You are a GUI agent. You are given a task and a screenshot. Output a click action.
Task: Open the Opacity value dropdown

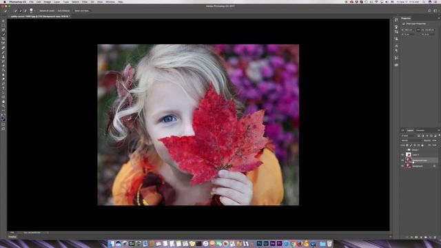pyautogui.click(x=438, y=141)
